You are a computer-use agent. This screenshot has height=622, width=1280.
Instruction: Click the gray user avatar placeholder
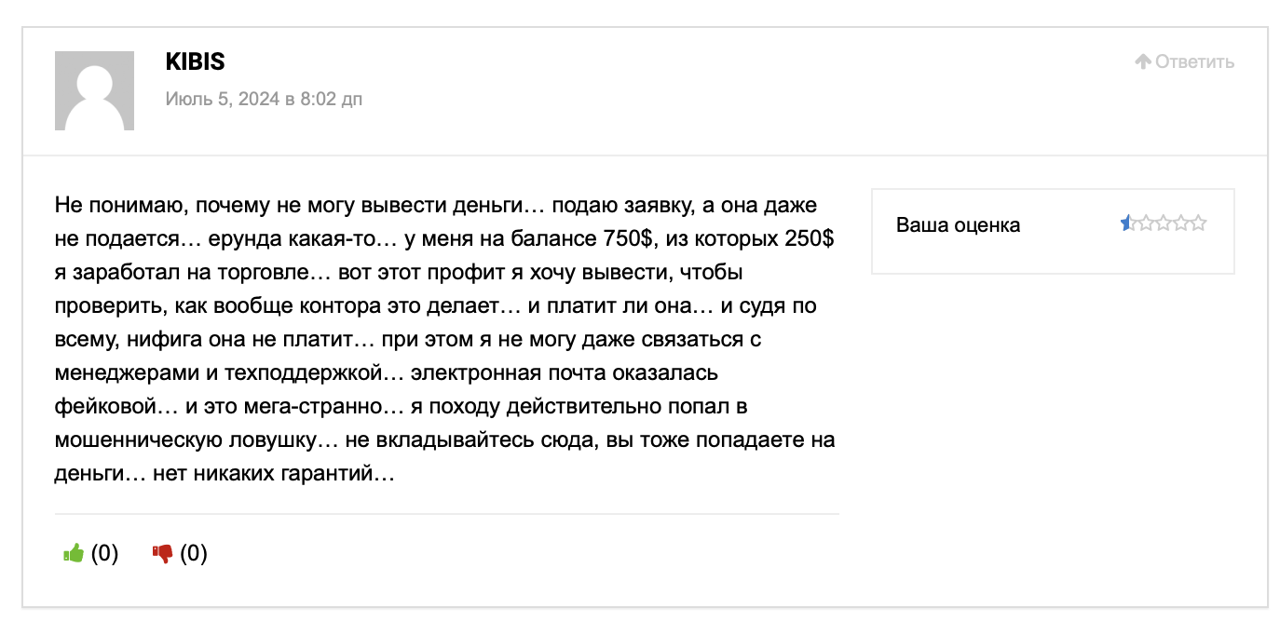94,90
